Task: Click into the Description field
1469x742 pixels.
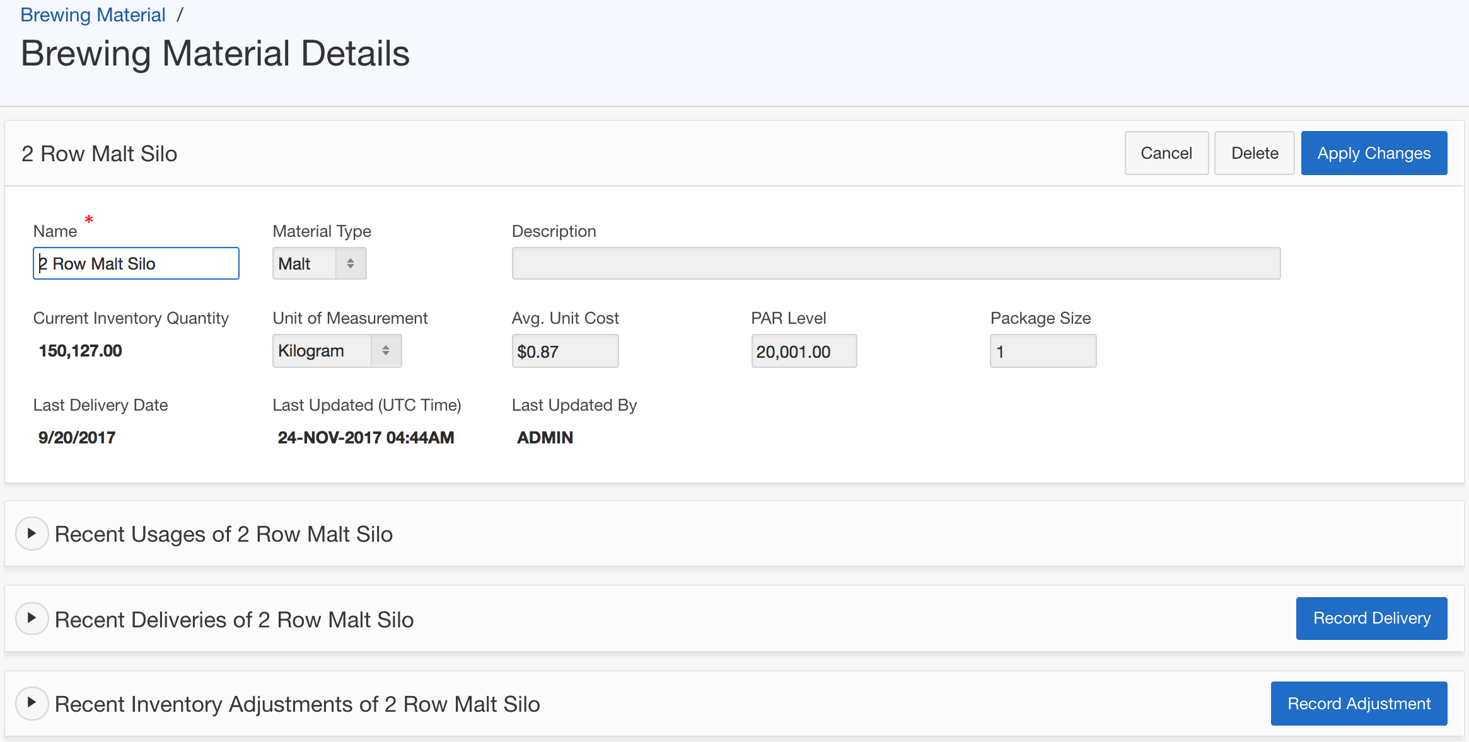Action: coord(895,263)
